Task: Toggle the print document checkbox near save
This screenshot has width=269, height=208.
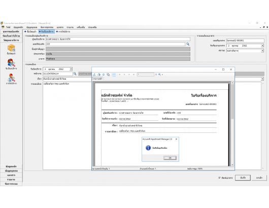Action: (219, 178)
